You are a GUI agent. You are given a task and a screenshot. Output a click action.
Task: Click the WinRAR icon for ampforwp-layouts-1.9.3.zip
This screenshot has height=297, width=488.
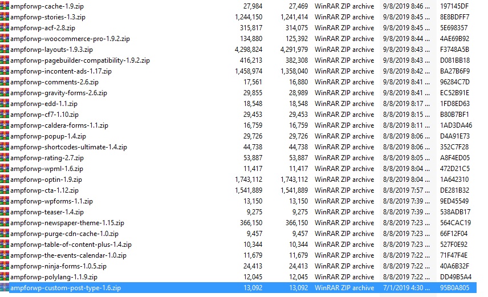point(5,50)
